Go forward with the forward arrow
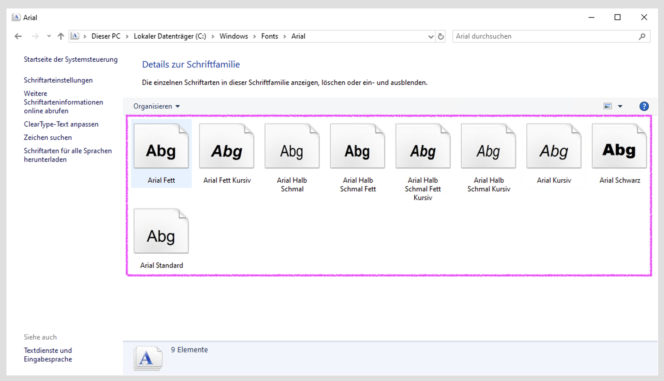 click(x=35, y=36)
